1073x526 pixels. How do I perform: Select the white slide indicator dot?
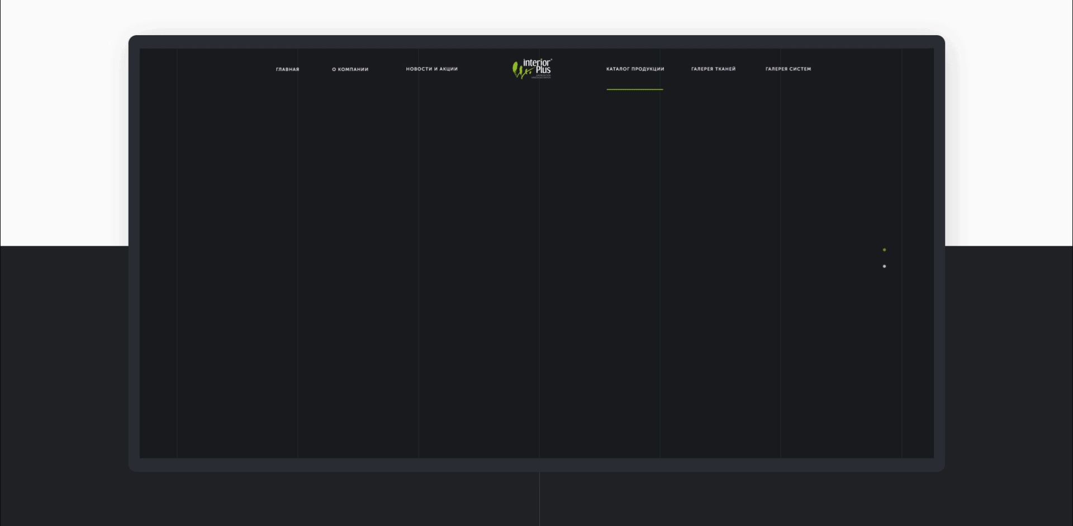pyautogui.click(x=884, y=266)
